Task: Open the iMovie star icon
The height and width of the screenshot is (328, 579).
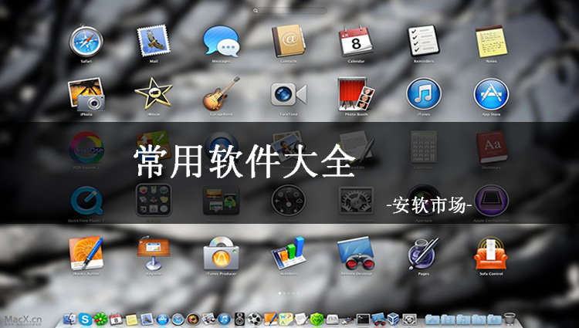Action: [x=154, y=94]
